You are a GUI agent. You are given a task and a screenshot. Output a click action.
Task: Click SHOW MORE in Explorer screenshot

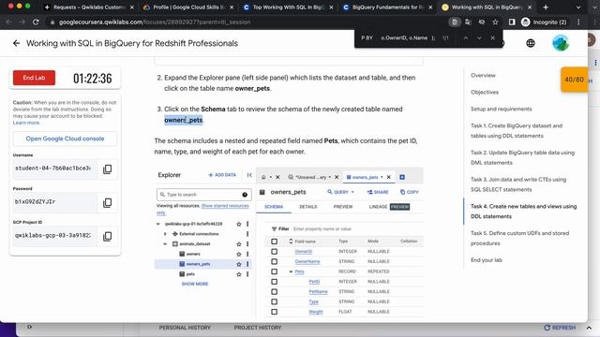tap(195, 284)
